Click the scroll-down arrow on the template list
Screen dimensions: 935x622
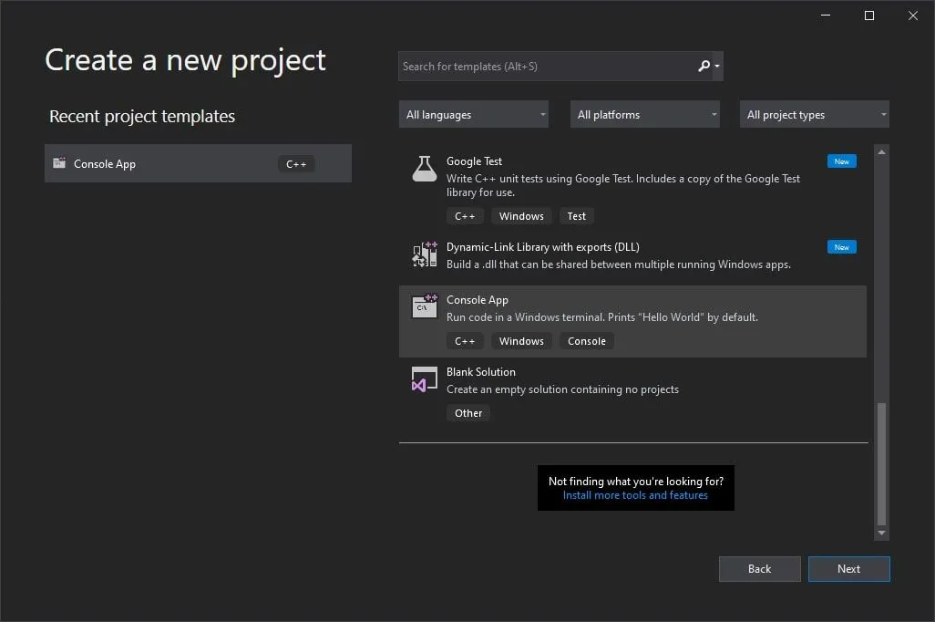click(x=881, y=533)
